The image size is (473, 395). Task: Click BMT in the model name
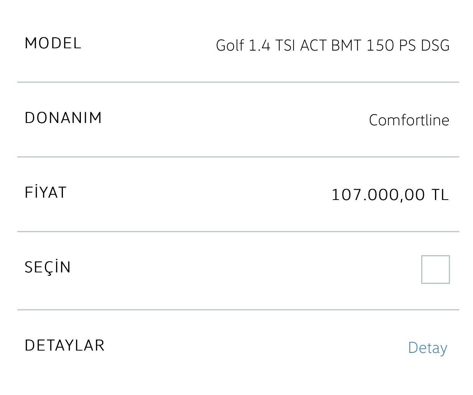pos(346,45)
